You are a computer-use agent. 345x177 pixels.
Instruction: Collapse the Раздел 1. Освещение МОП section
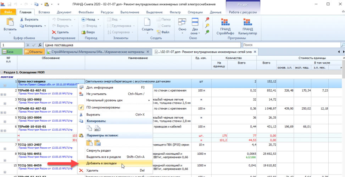tap(2, 72)
